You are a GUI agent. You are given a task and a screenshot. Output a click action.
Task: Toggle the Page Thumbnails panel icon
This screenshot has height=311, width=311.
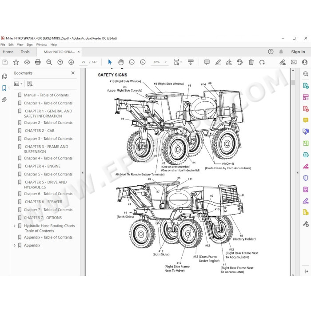point(4,76)
